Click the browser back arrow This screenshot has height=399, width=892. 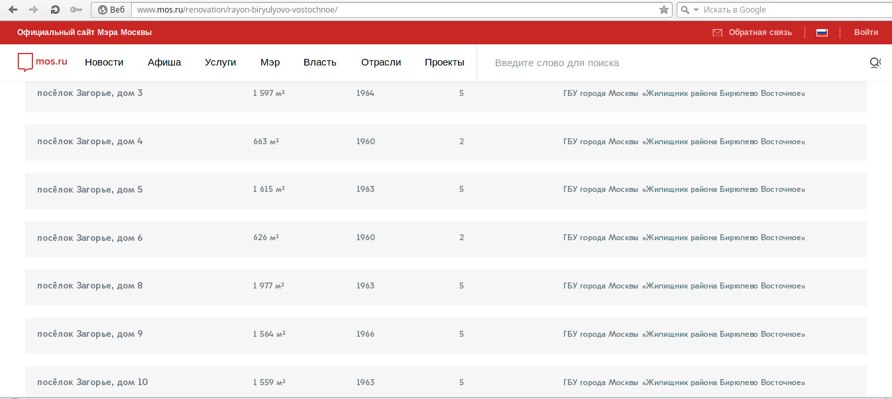click(x=13, y=10)
